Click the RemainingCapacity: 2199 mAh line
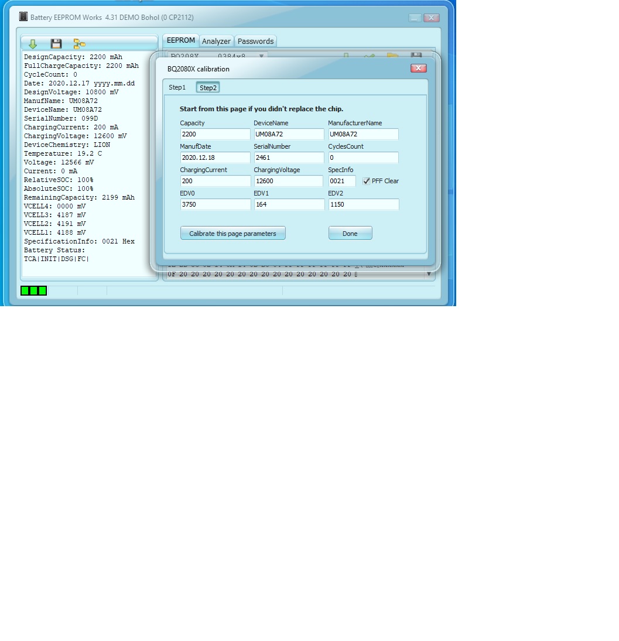 [x=79, y=197]
